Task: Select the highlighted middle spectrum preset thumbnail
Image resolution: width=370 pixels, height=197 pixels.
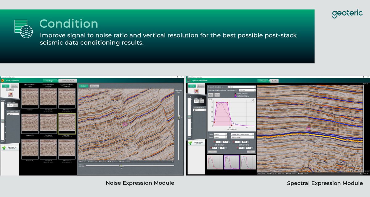Action: pos(232,162)
